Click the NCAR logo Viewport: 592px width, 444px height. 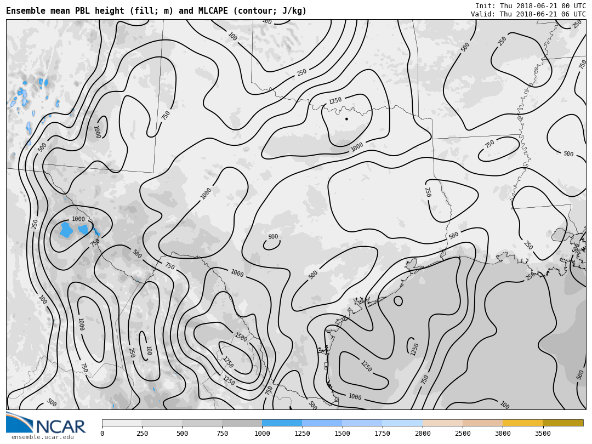(46, 423)
